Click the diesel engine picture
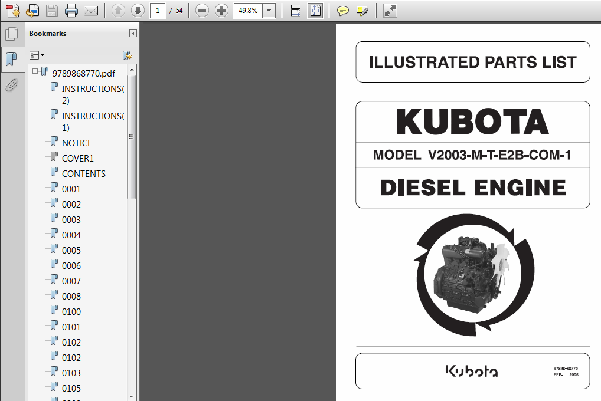Screen dimensions: 601x401 [x=473, y=274]
